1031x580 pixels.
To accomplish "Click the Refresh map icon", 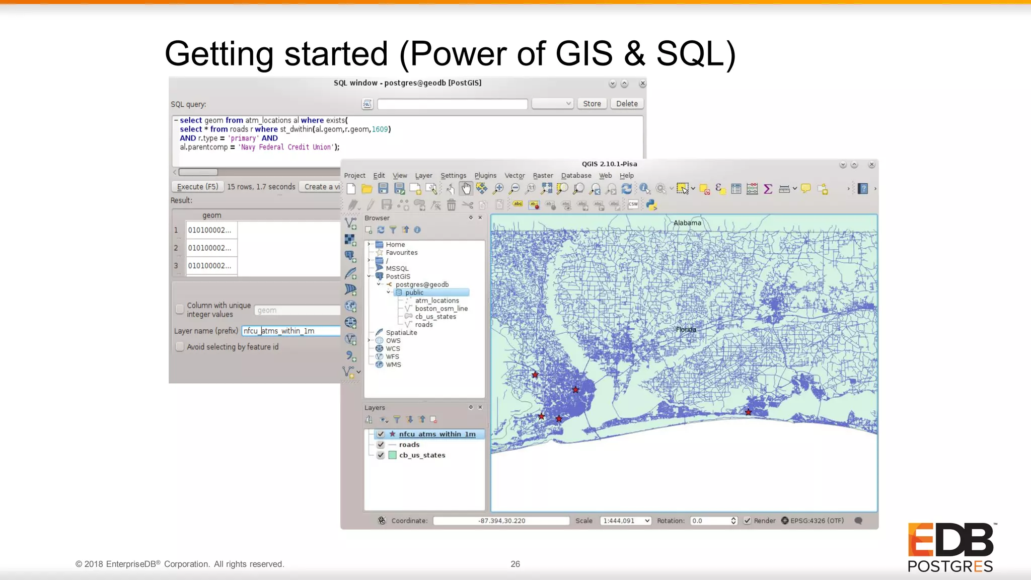I will (627, 189).
